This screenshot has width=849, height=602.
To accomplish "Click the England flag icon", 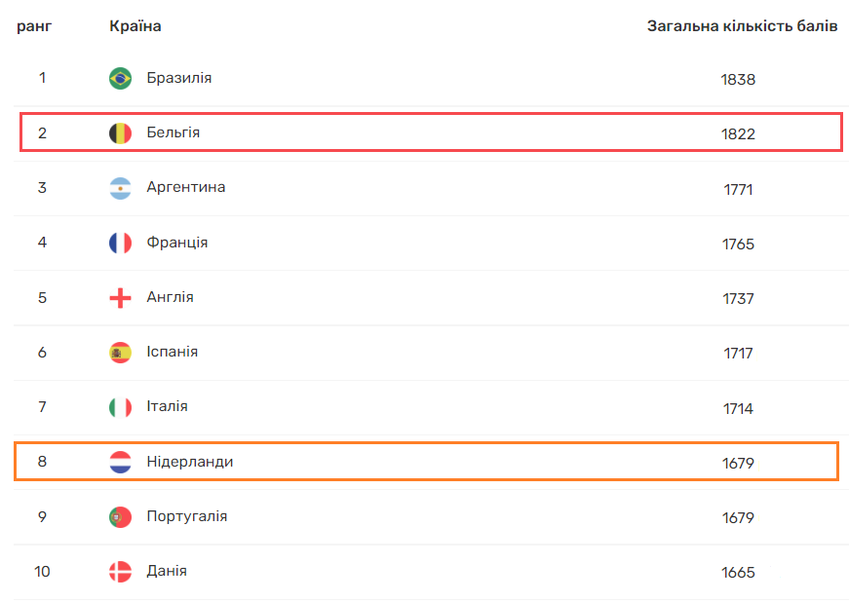I will click(120, 298).
